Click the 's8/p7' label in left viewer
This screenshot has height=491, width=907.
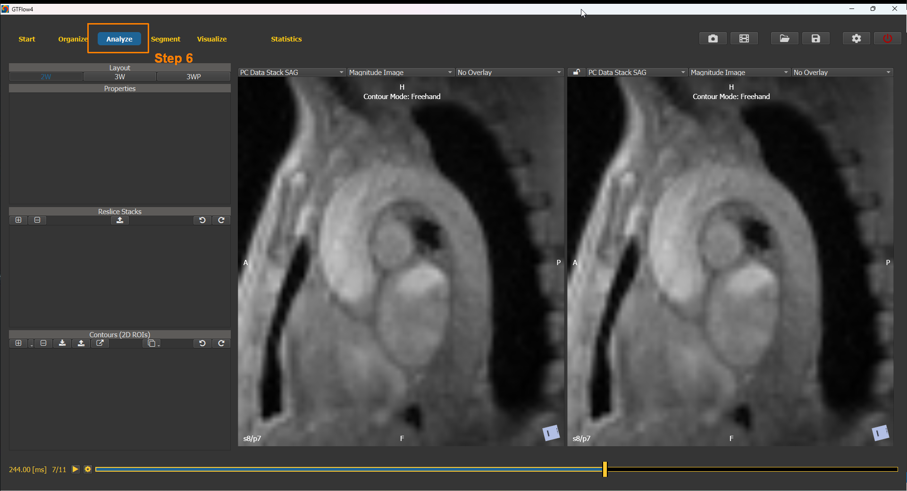tap(252, 439)
